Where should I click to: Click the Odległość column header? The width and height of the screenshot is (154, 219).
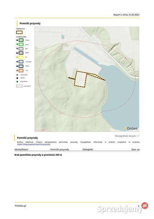[88, 149]
